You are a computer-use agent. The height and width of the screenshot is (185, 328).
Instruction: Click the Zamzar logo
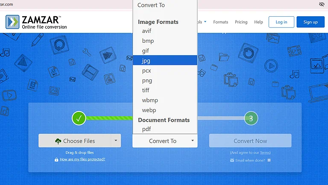tap(36, 22)
